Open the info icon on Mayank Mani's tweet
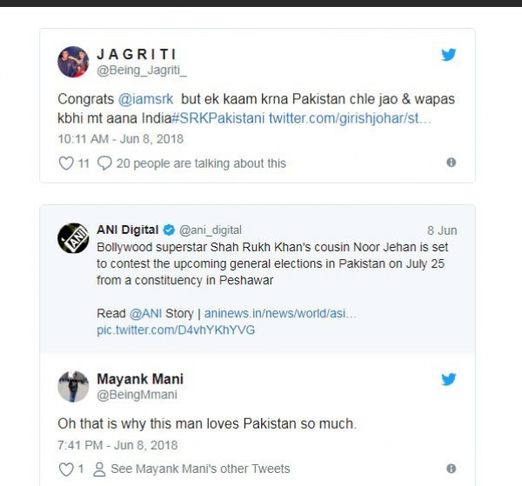 (x=451, y=469)
